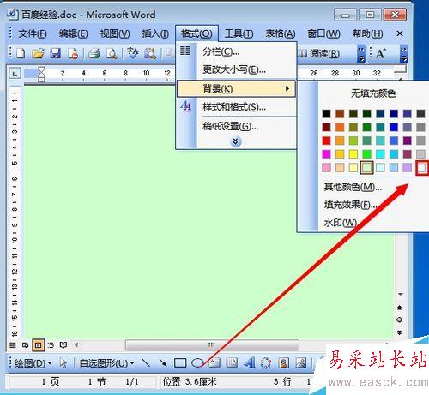The image size is (429, 395).
Task: Expand the Format menu with the double chevron
Action: click(236, 141)
